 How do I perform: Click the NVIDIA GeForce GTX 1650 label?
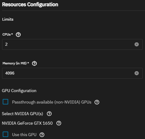click(27, 123)
